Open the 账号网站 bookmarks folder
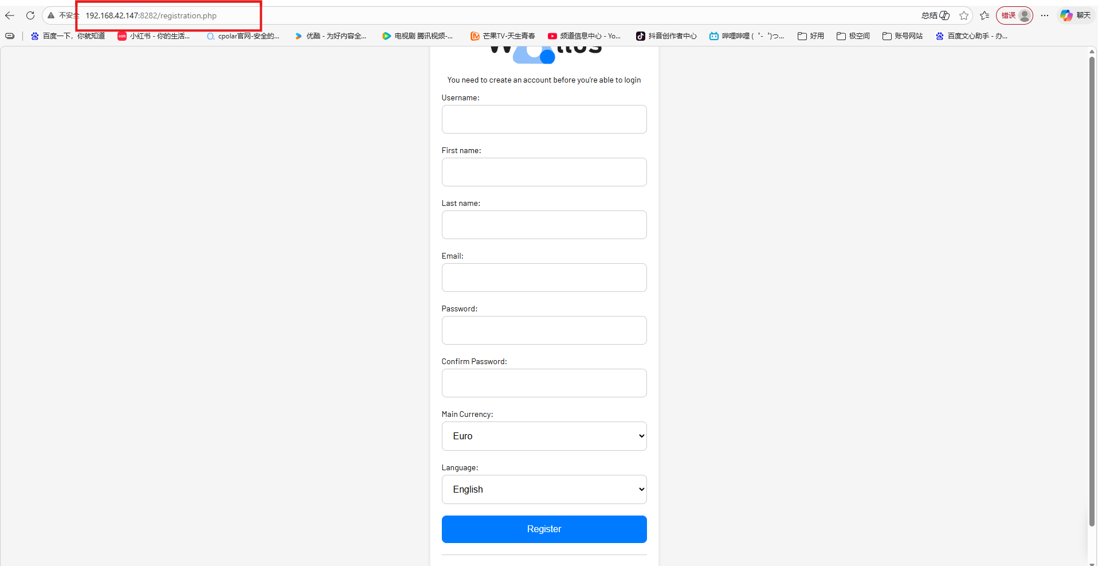The width and height of the screenshot is (1098, 566). click(x=903, y=36)
